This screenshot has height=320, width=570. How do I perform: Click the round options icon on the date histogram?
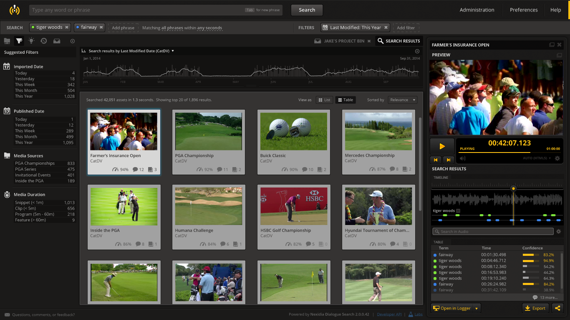pos(417,51)
